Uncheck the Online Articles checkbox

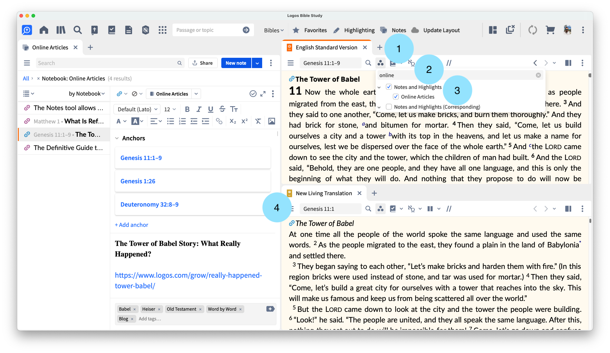tap(396, 96)
